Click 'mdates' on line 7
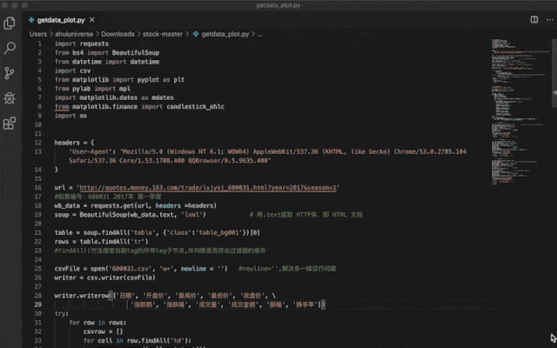The width and height of the screenshot is (557, 348). (163, 97)
